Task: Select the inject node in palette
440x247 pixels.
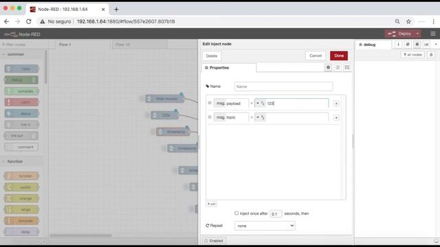Action: [x=21, y=69]
